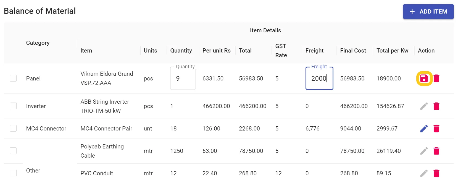The height and width of the screenshot is (183, 458).
Task: Delete the ABB String Inverter row
Action: [x=436, y=106]
